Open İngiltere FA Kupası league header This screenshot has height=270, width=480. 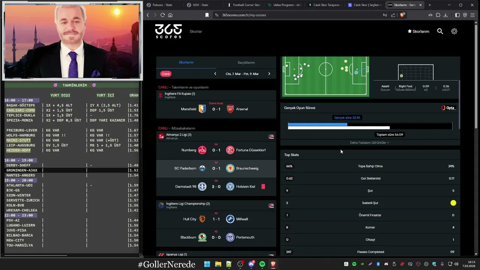coord(216,95)
